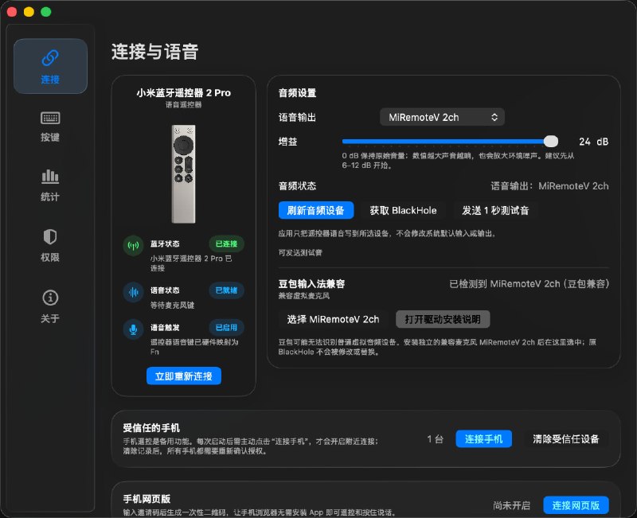Click the 增益 gain slider thumb
Image resolution: width=637 pixels, height=518 pixels.
pyautogui.click(x=551, y=142)
